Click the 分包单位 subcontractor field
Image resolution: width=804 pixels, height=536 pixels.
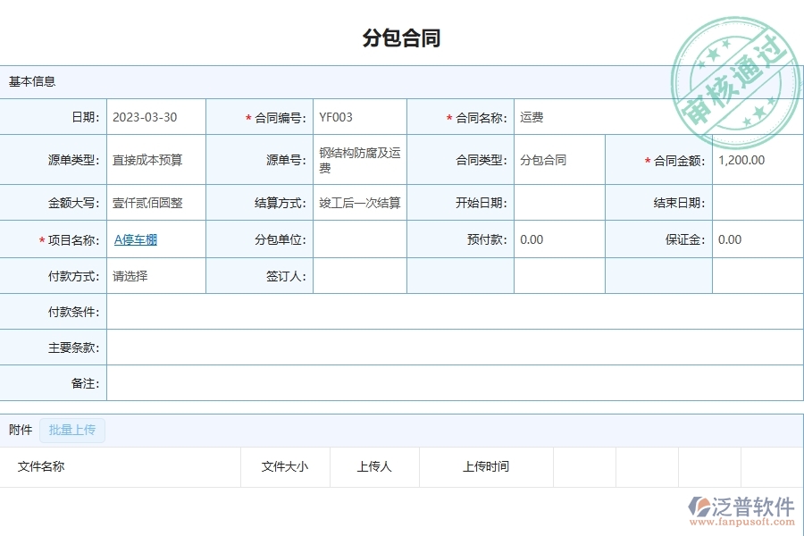click(357, 239)
